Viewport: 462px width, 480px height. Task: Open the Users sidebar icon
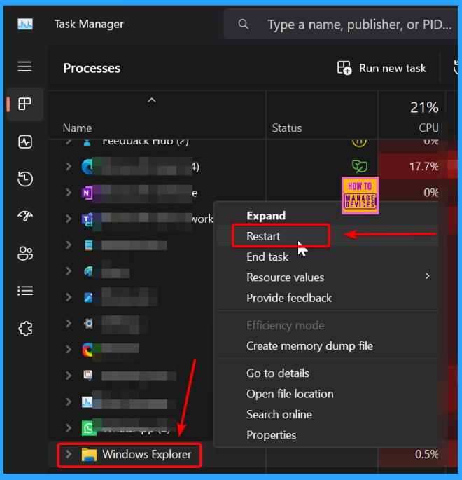[x=24, y=254]
